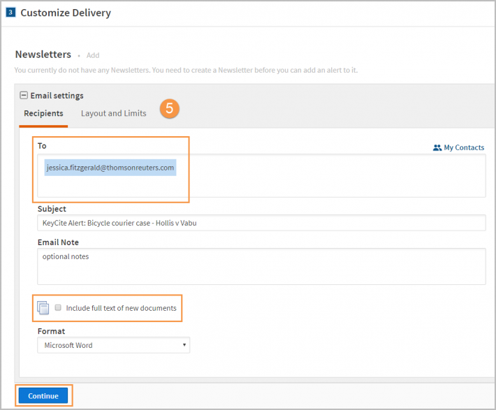
Task: Click the Email Note optional notes box
Action: click(x=261, y=266)
